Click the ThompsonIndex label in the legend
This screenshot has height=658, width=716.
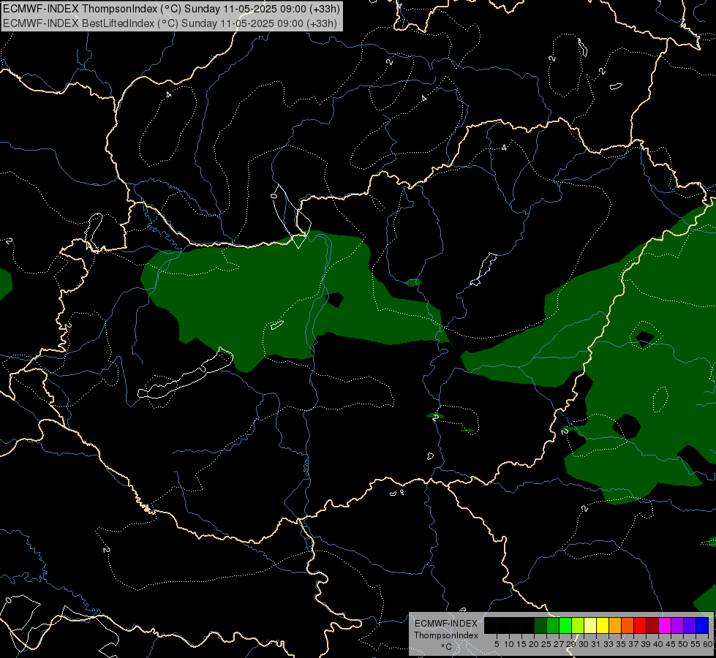446,635
